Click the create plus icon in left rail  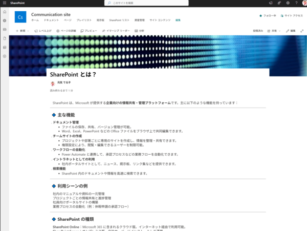pos(5,56)
